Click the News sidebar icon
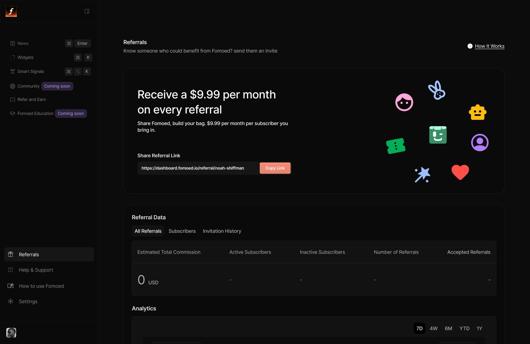 click(x=13, y=43)
